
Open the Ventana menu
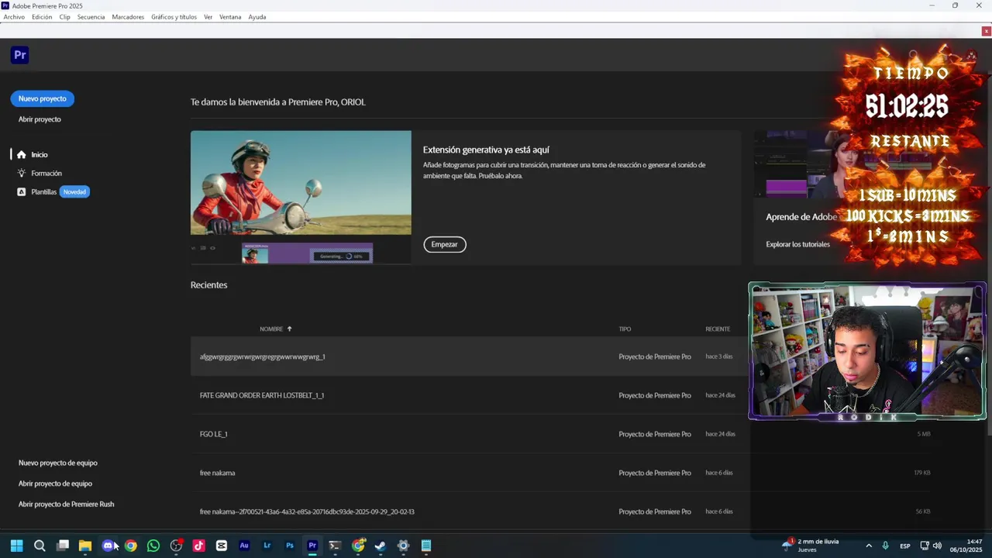[x=230, y=17]
